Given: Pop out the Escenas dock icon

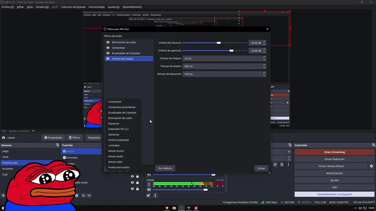Looking at the screenshot, I should [x=58, y=145].
